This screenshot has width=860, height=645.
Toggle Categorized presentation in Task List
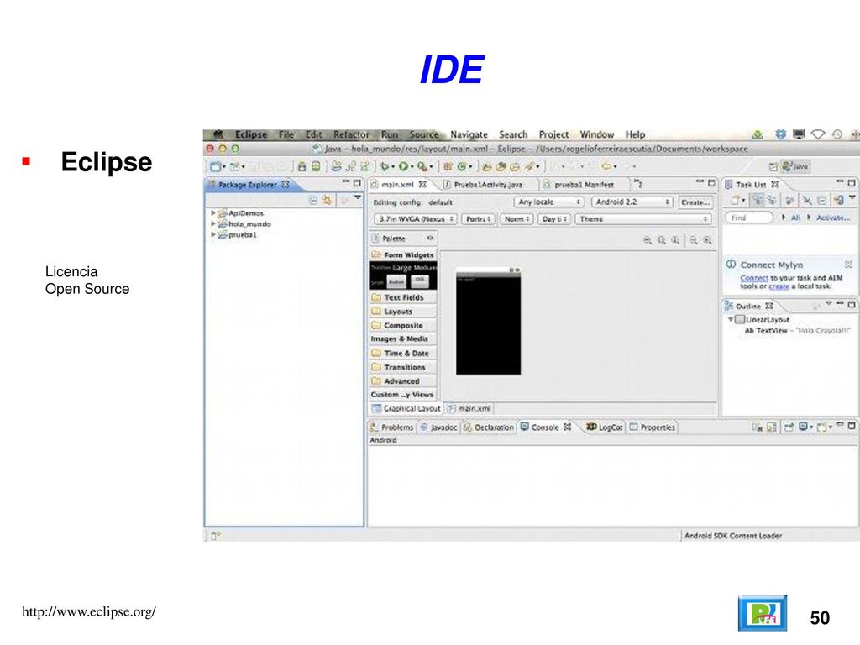(758, 201)
